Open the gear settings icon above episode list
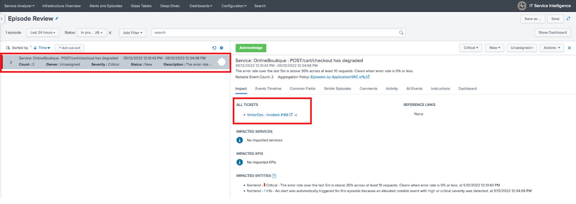Screen dimensions: 576x204 pos(221,48)
